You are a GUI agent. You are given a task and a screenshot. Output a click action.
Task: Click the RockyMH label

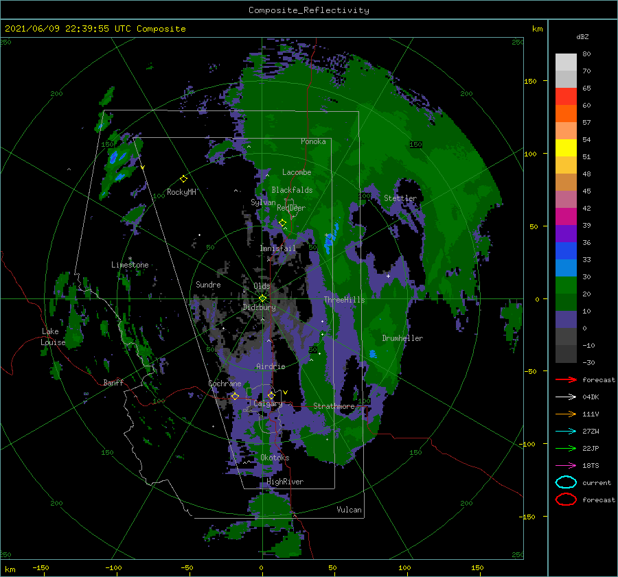coord(181,192)
